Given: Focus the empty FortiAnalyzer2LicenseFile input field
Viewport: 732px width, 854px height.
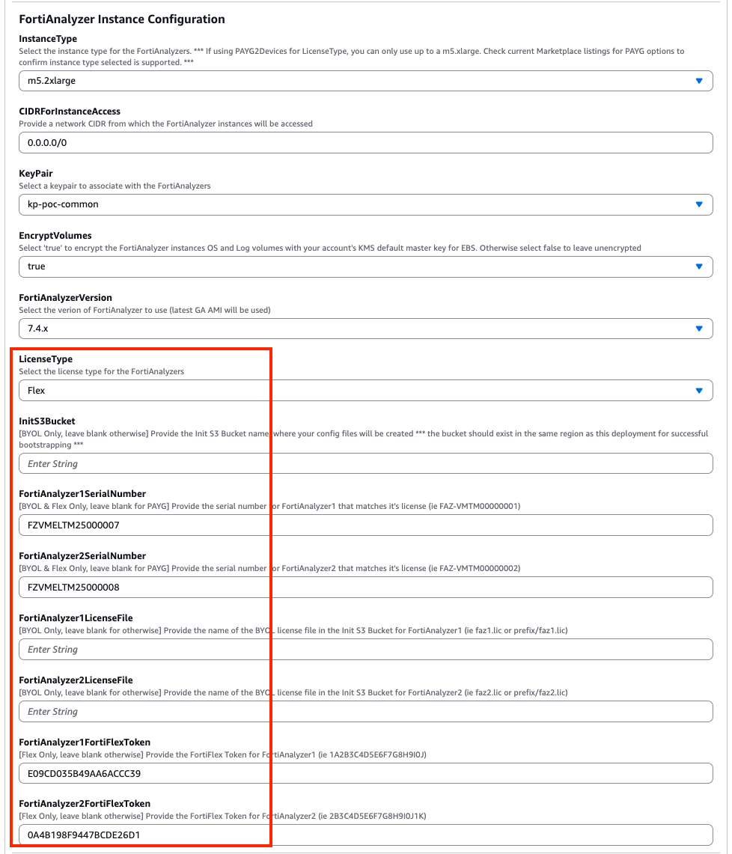Looking at the screenshot, I should tap(365, 711).
